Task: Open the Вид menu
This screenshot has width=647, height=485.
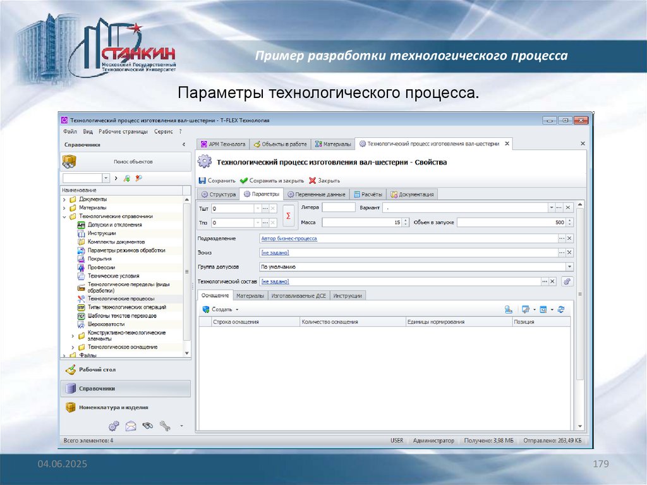Action: [x=87, y=132]
